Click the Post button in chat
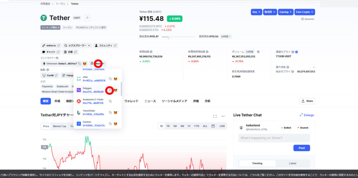This screenshot has width=358, height=178. tap(302, 148)
